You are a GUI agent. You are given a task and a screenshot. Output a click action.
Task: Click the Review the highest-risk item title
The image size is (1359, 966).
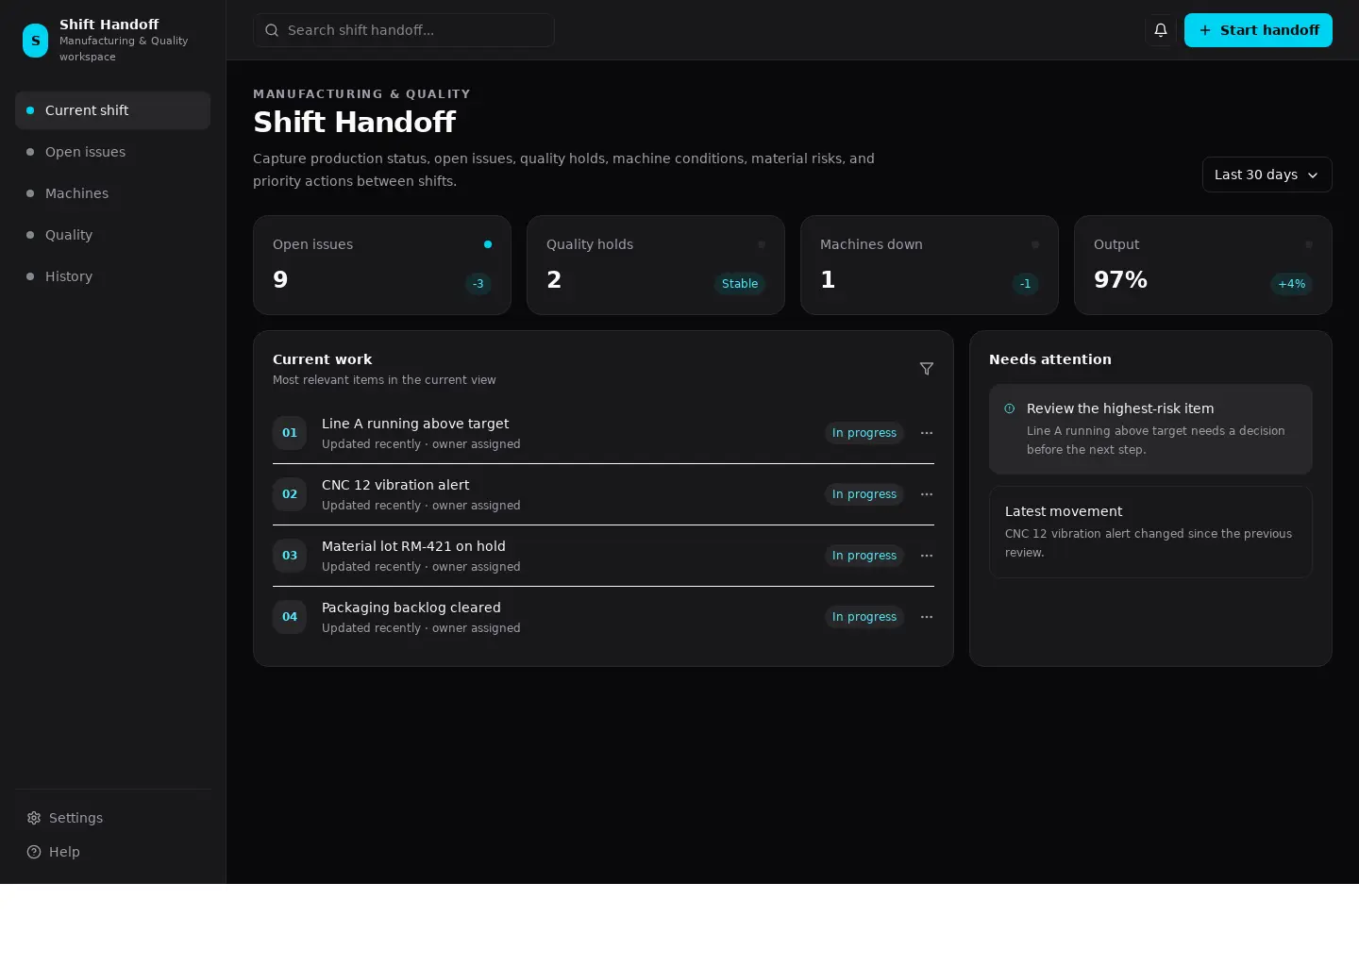click(1120, 408)
